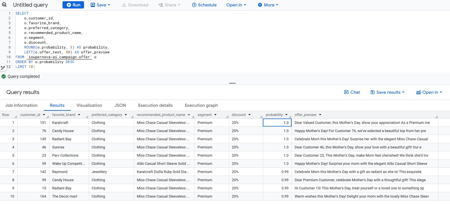
Task: Open segment column dropdown arrow
Action: [x=216, y=115]
